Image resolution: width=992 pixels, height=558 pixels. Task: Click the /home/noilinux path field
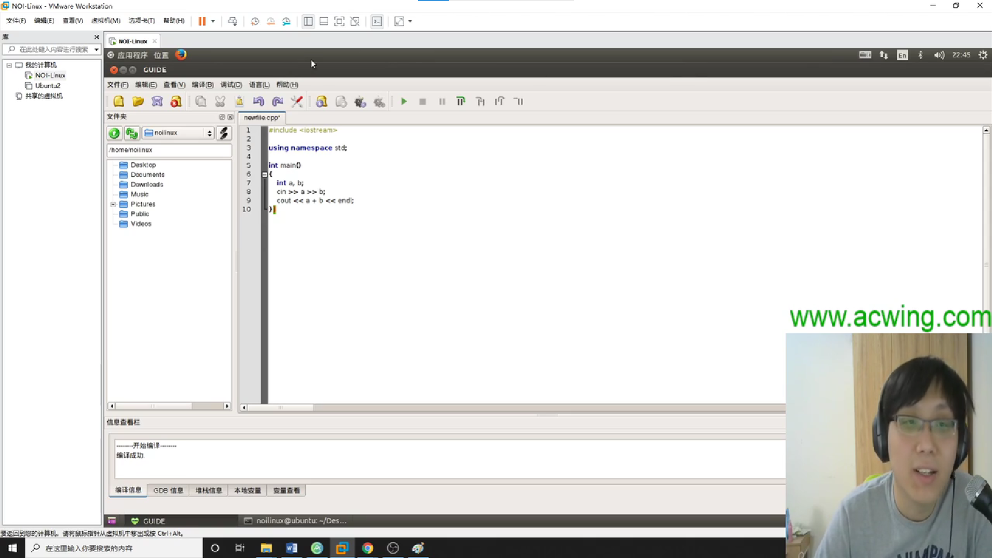coord(169,150)
